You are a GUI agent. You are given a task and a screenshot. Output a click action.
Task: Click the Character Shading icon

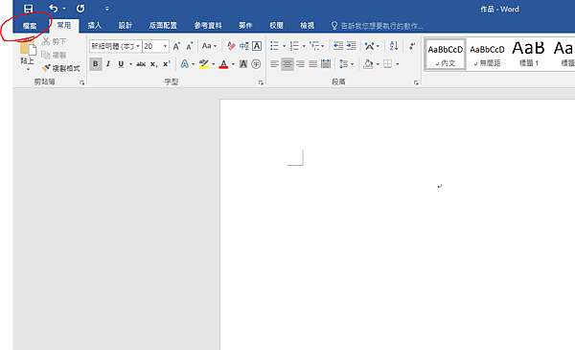click(243, 64)
